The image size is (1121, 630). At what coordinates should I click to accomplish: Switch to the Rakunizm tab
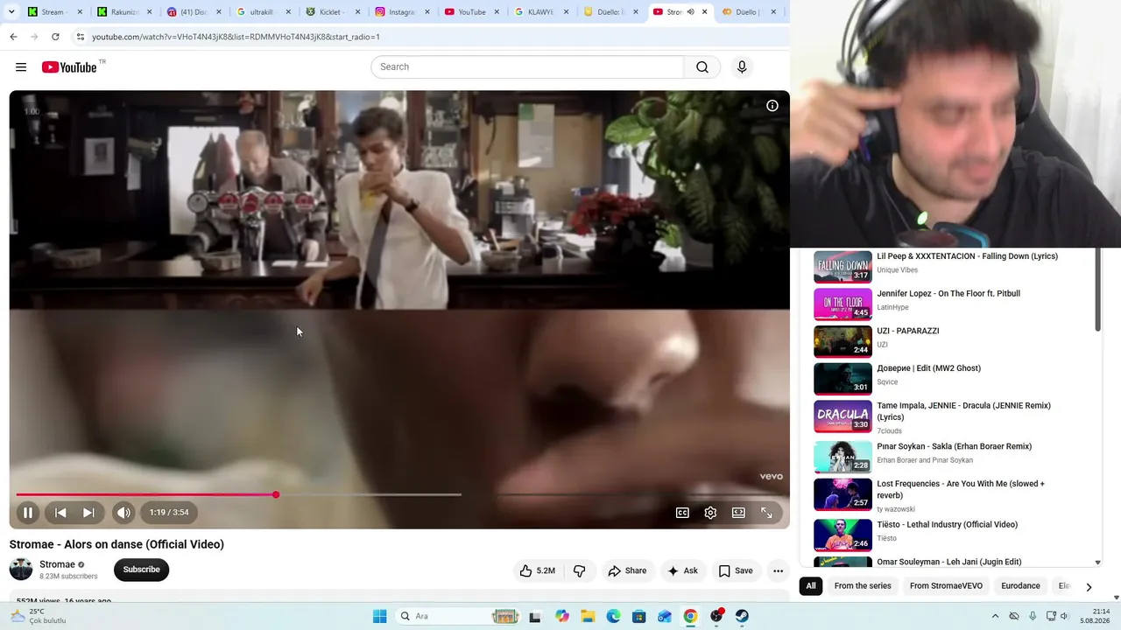(x=123, y=12)
